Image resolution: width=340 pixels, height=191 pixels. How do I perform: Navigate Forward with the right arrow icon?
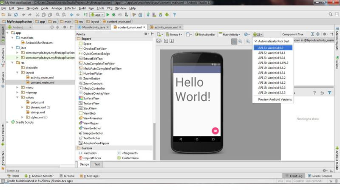tap(78, 15)
